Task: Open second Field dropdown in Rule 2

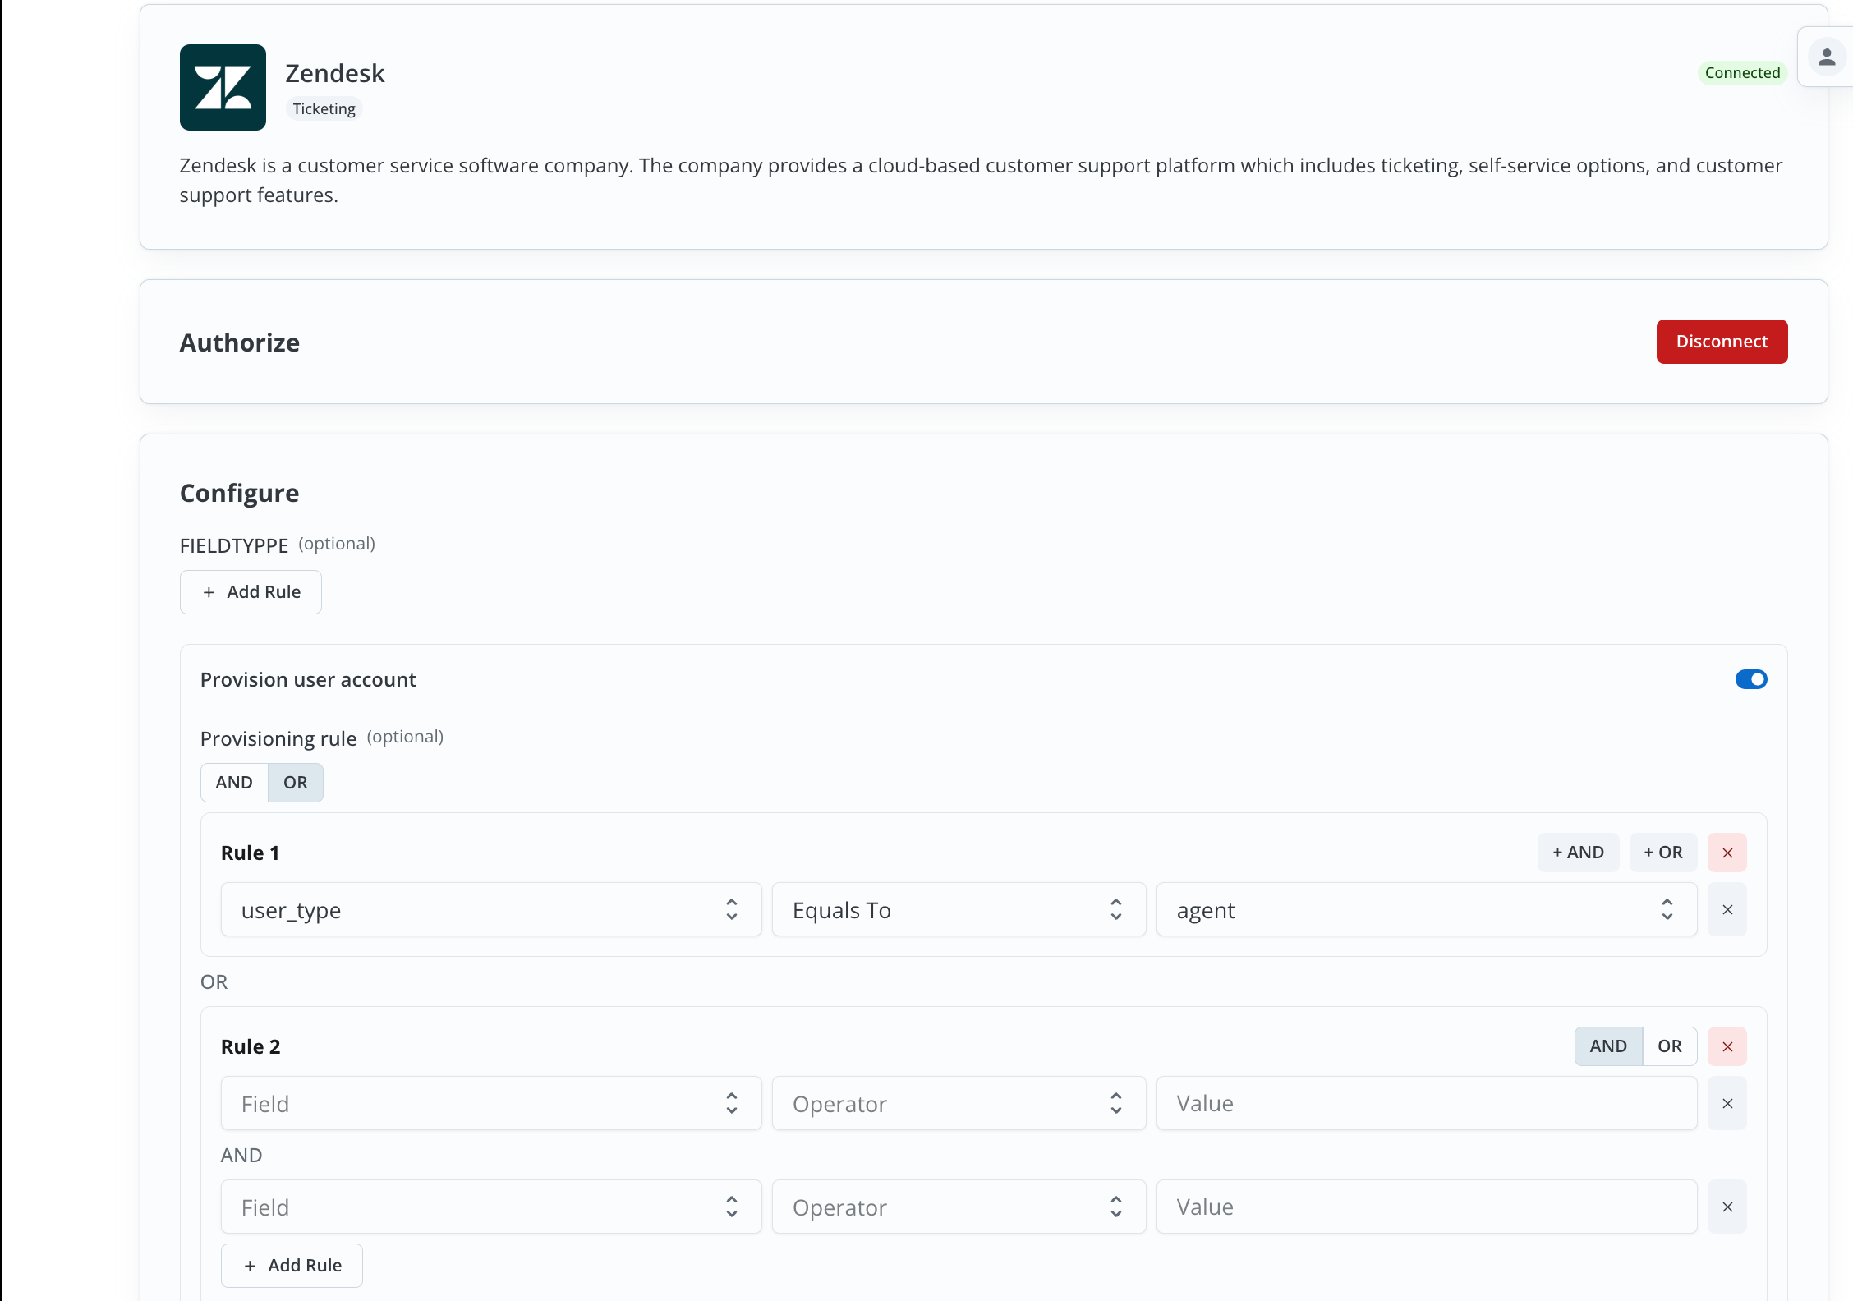Action: 491,1207
